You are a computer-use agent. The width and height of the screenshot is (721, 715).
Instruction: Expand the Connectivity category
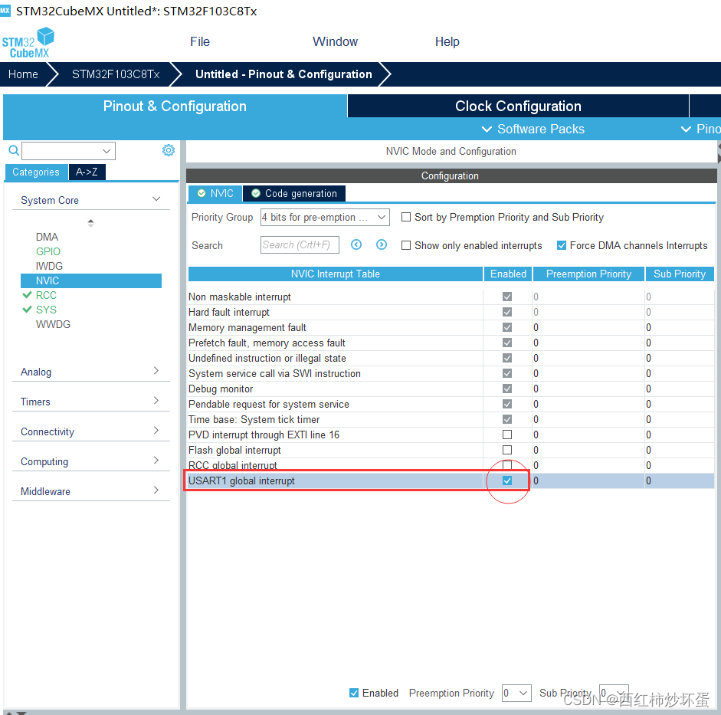156,431
